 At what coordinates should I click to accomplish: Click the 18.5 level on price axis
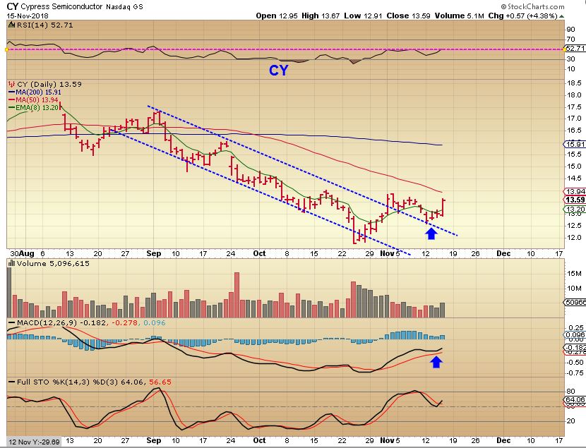[574, 83]
